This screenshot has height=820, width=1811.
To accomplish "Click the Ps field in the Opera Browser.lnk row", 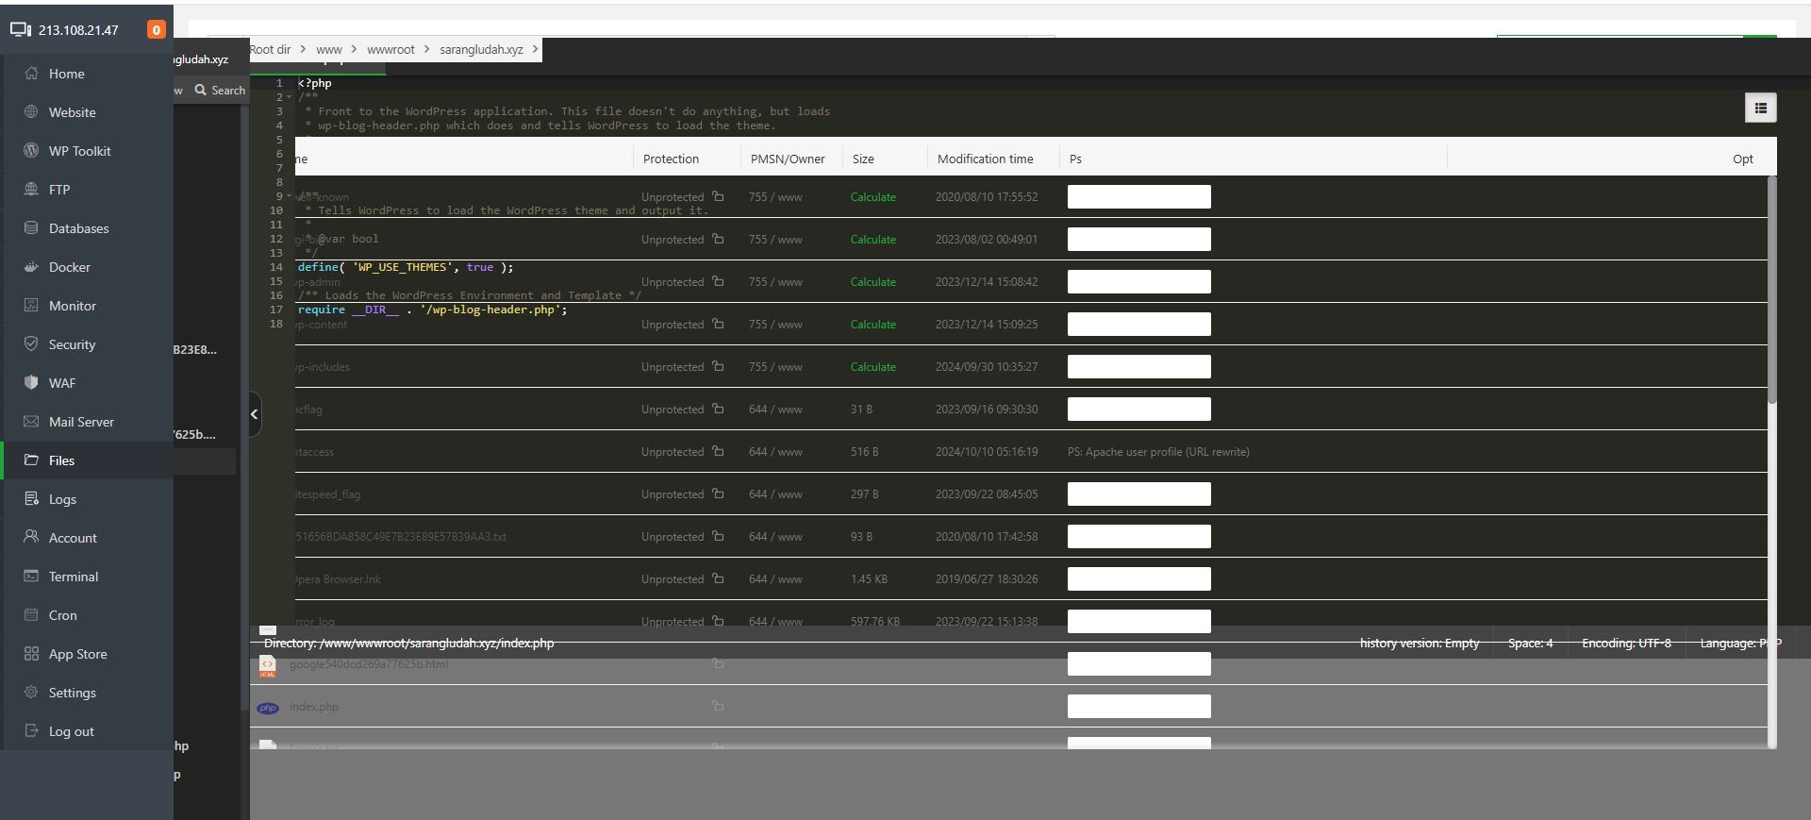I will coord(1139,578).
